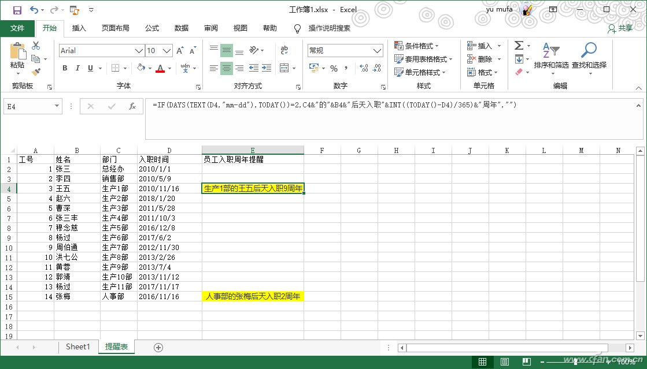
Task: Click the AutoSum sigma icon
Action: 519,46
